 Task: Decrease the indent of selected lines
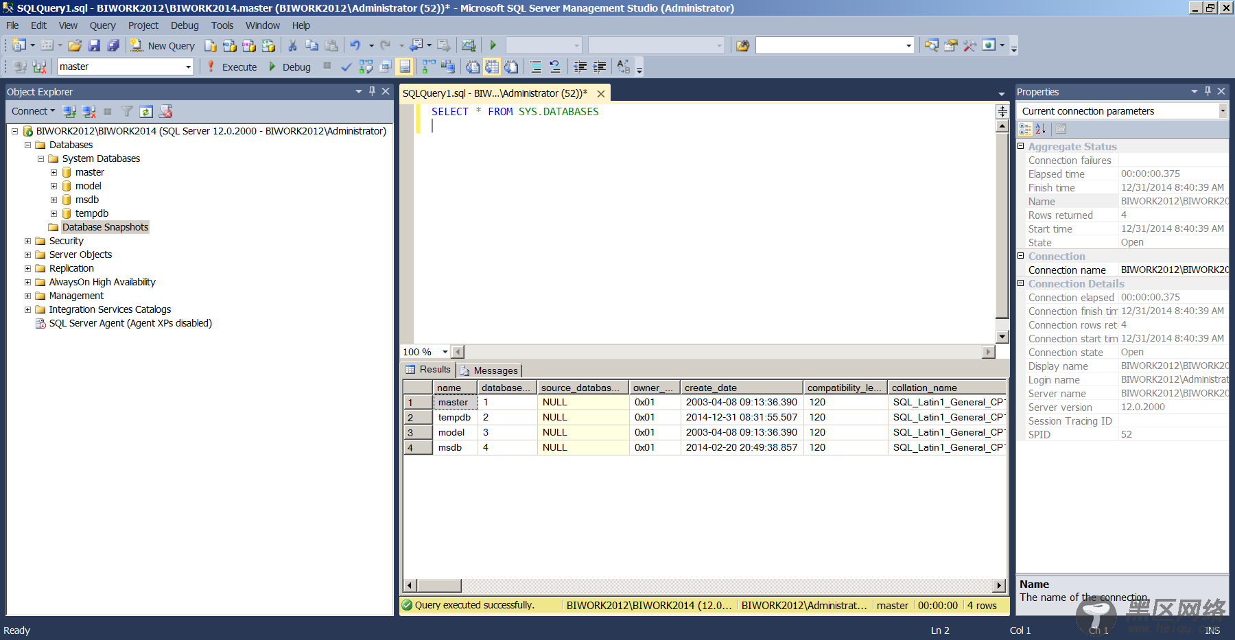coord(580,67)
